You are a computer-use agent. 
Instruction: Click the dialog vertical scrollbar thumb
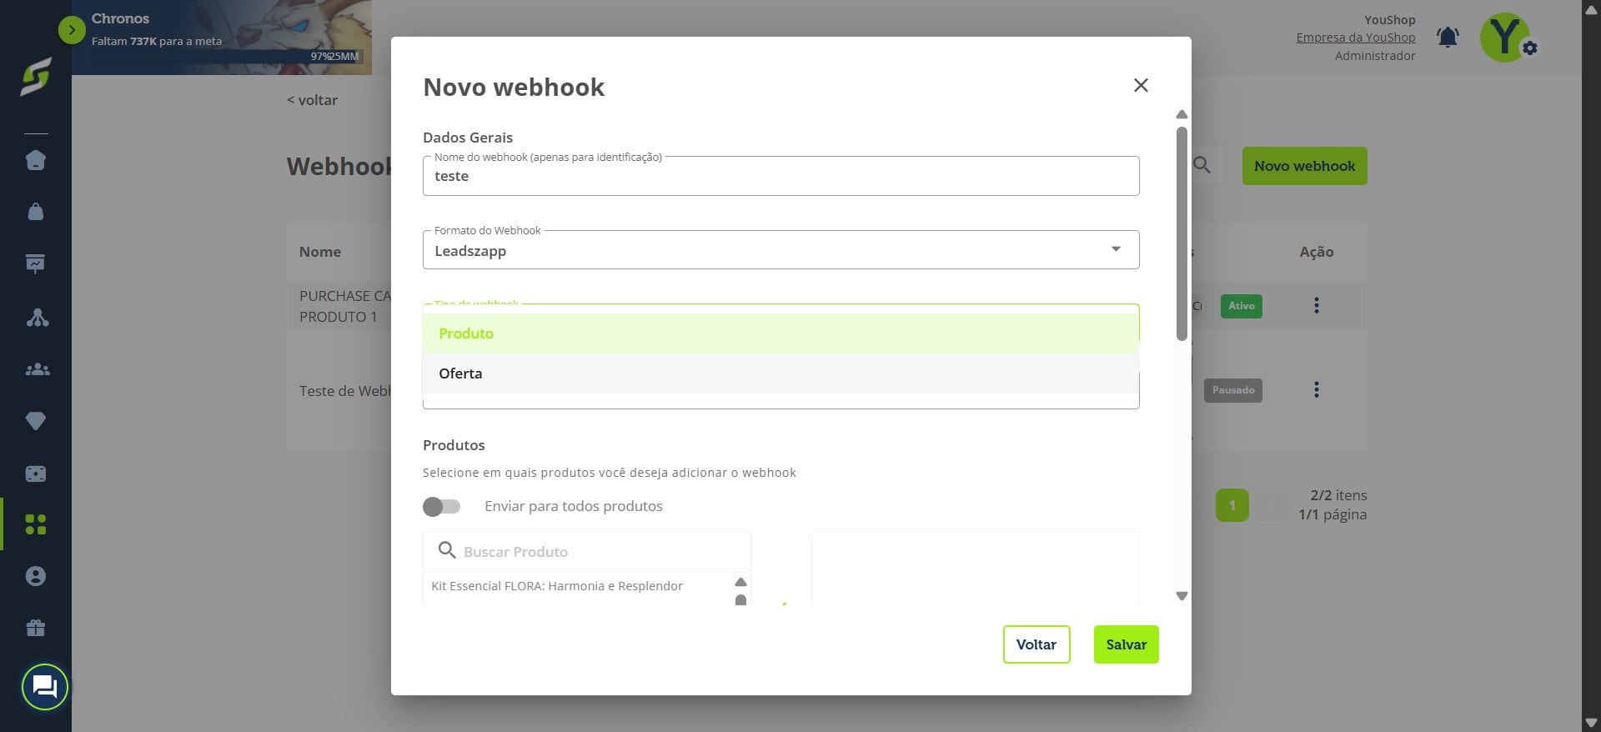tap(1181, 233)
